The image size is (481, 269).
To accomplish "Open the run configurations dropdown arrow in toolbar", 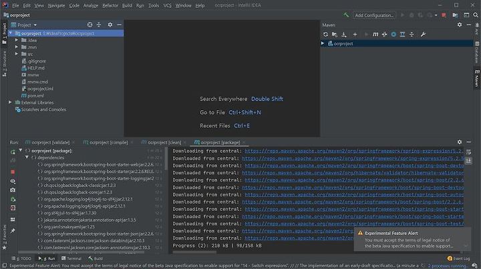I will [436, 15].
